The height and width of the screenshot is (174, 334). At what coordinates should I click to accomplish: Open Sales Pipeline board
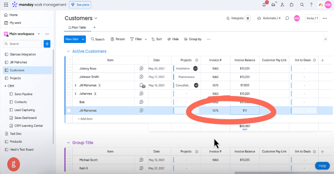click(21, 94)
